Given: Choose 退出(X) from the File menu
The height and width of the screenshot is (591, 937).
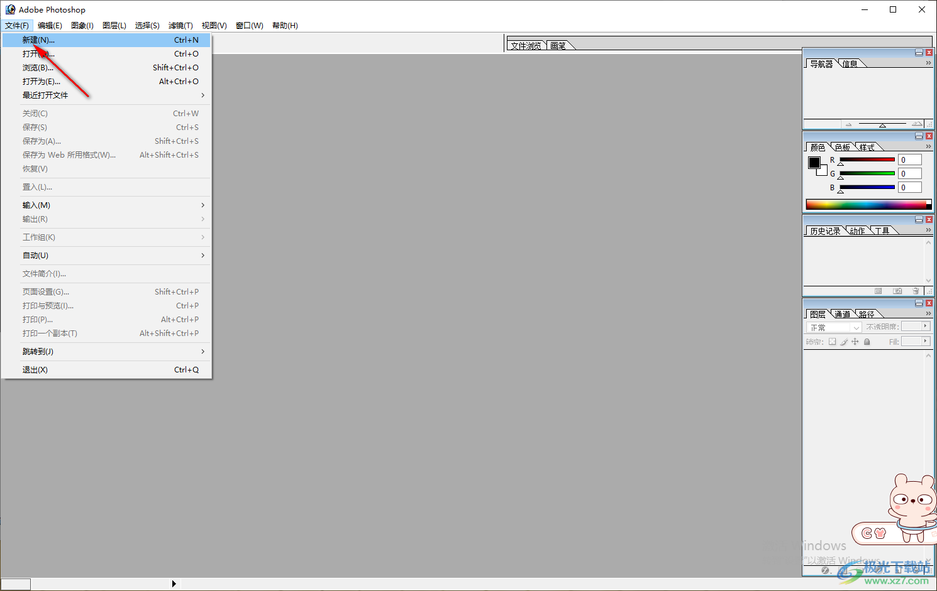Looking at the screenshot, I should 106,370.
